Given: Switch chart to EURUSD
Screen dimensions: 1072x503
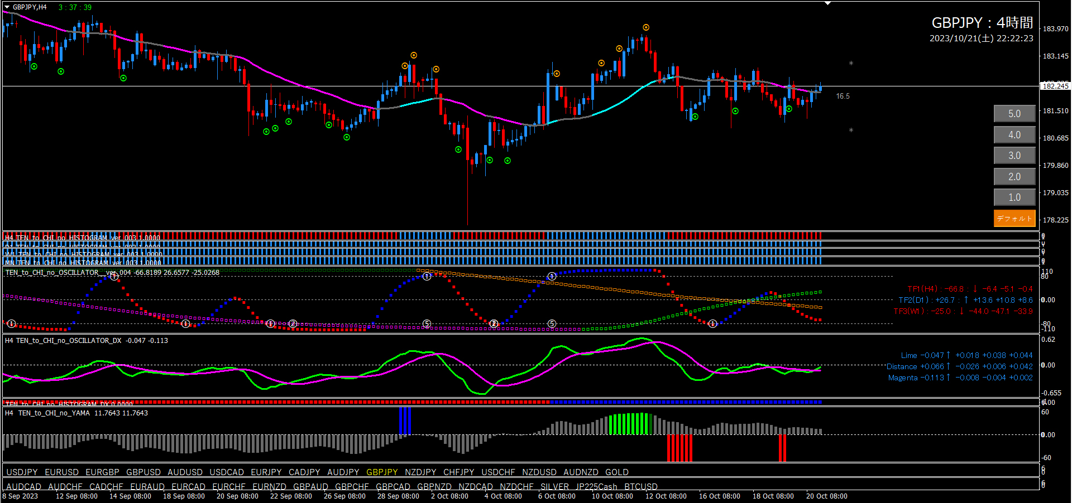Looking at the screenshot, I should [x=62, y=472].
